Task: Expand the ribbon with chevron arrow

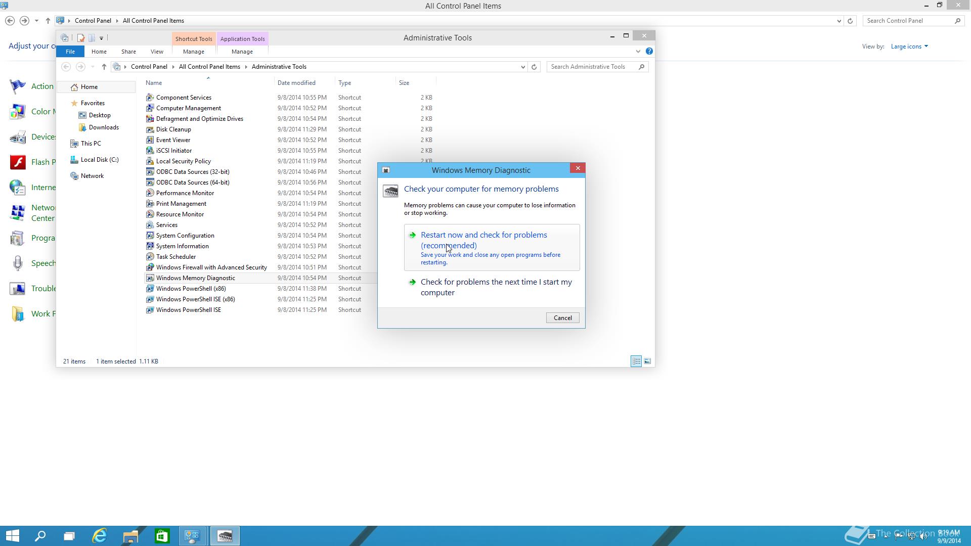Action: (638, 51)
